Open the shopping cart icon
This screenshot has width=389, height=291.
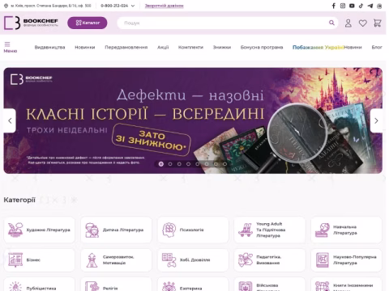(x=378, y=23)
